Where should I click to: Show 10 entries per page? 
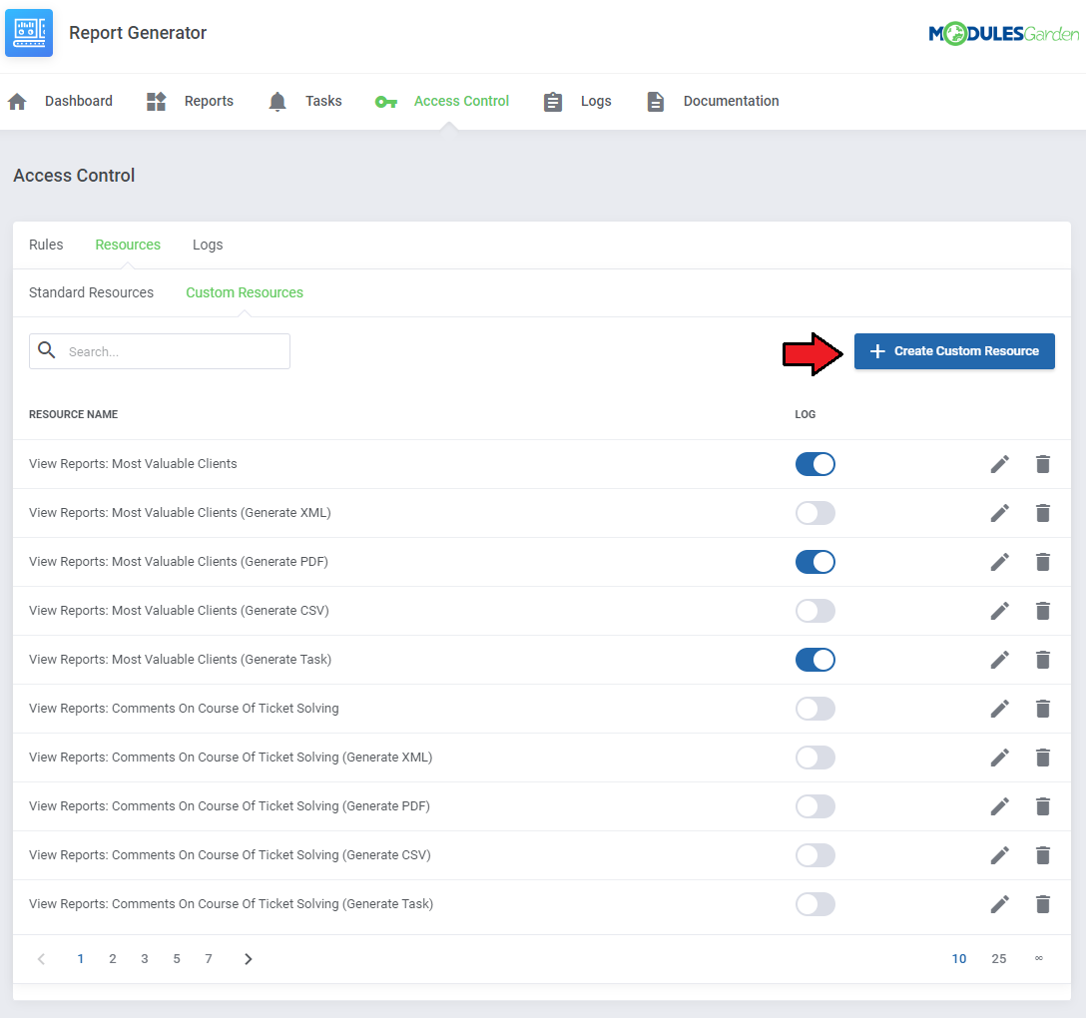click(959, 959)
